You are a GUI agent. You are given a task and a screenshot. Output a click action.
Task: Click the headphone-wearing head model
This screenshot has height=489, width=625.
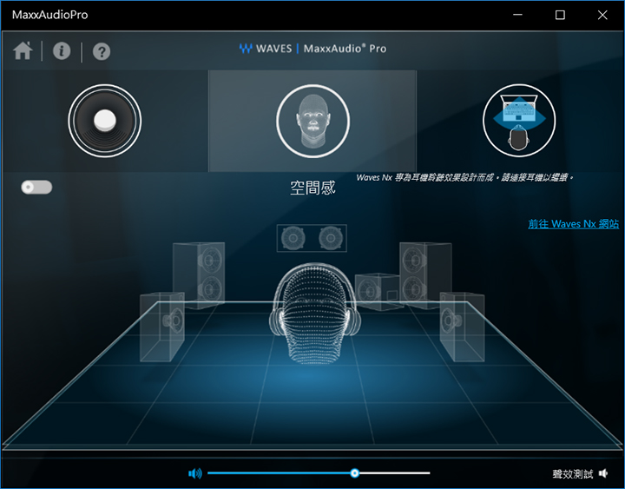coord(314,313)
